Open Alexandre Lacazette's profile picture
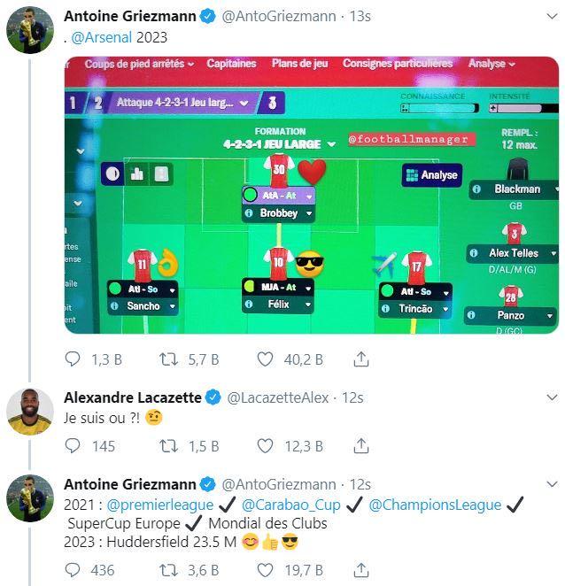The height and width of the screenshot is (586, 565). coord(30,412)
